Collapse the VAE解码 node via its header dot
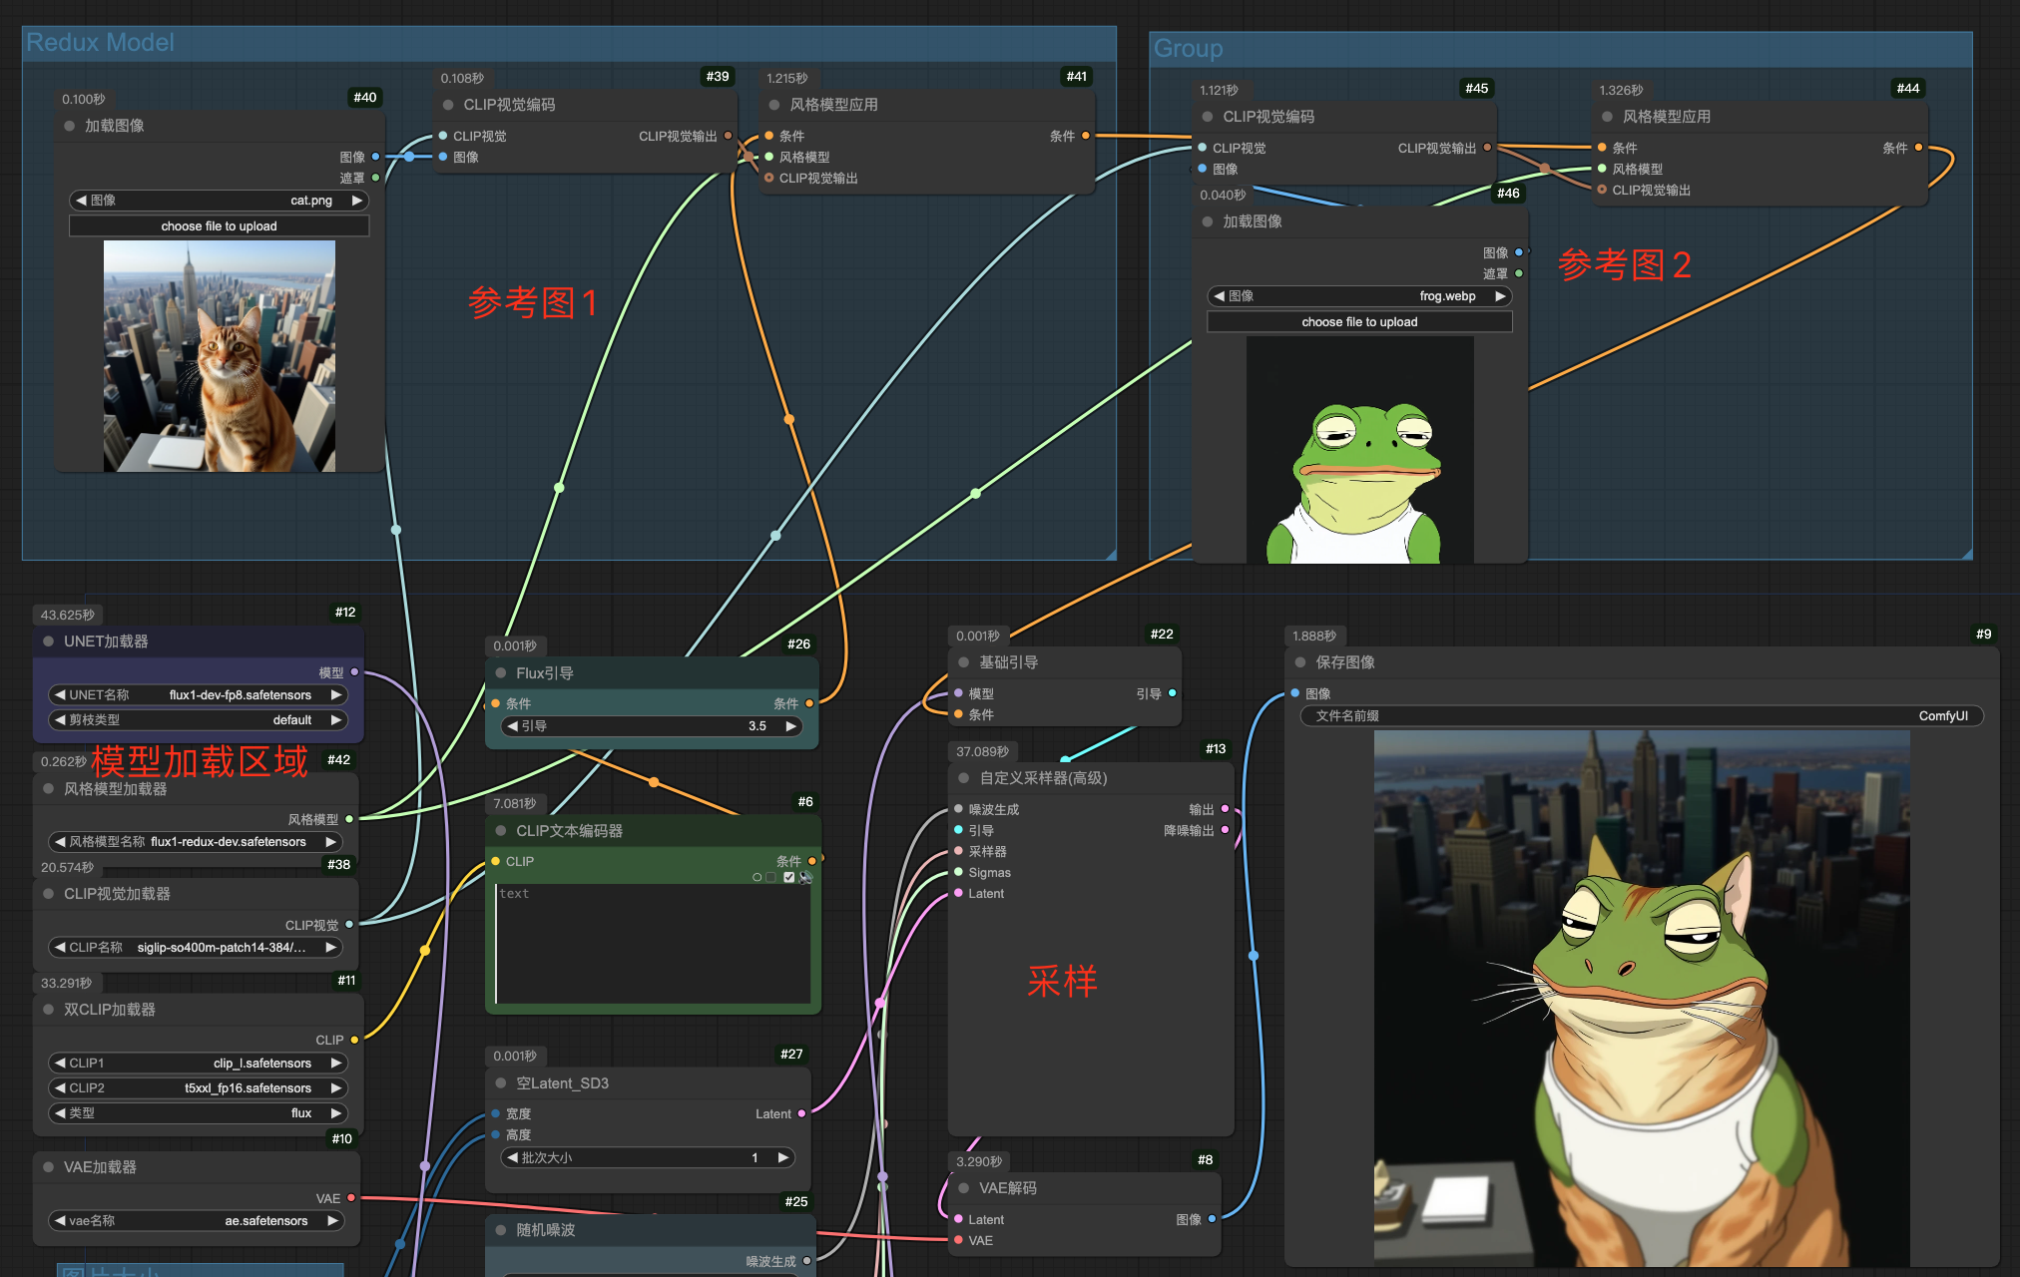Viewport: 2020px width, 1277px height. tap(961, 1188)
